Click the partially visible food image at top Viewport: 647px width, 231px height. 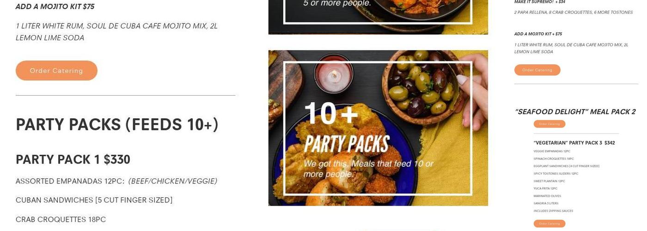pos(378,17)
